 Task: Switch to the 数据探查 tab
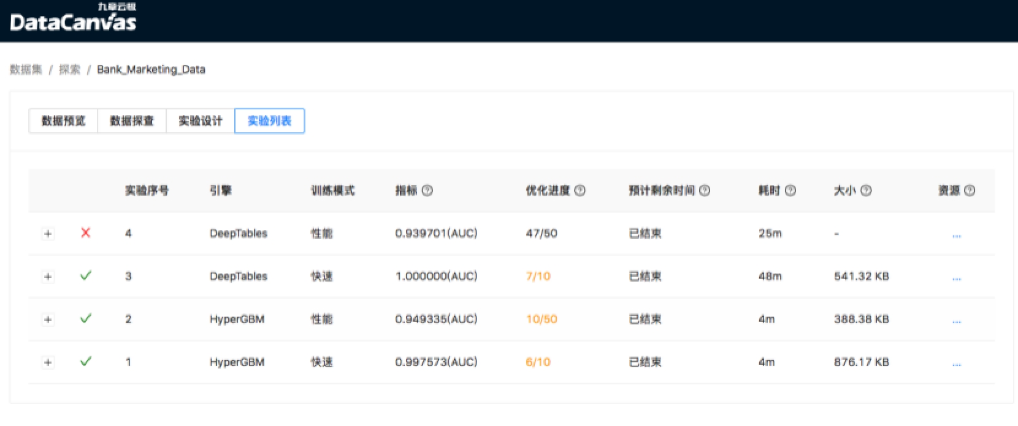coord(132,121)
